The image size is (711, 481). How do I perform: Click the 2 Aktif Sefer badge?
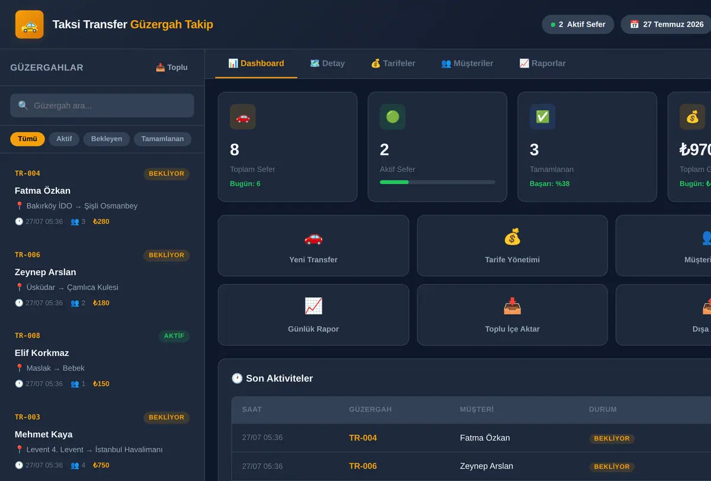pos(578,24)
